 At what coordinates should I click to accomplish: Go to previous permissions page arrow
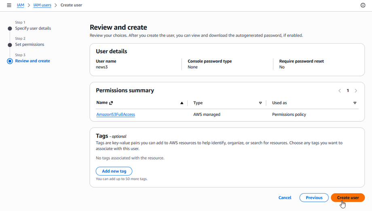pos(340,91)
